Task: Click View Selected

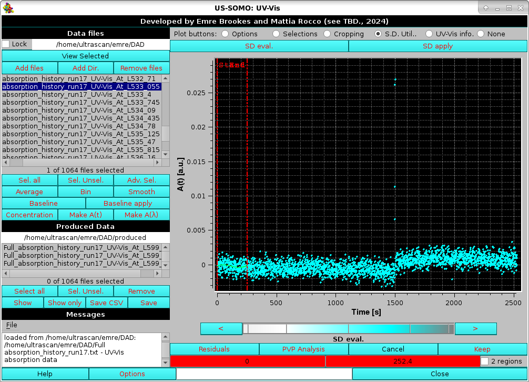Action: [x=85, y=56]
